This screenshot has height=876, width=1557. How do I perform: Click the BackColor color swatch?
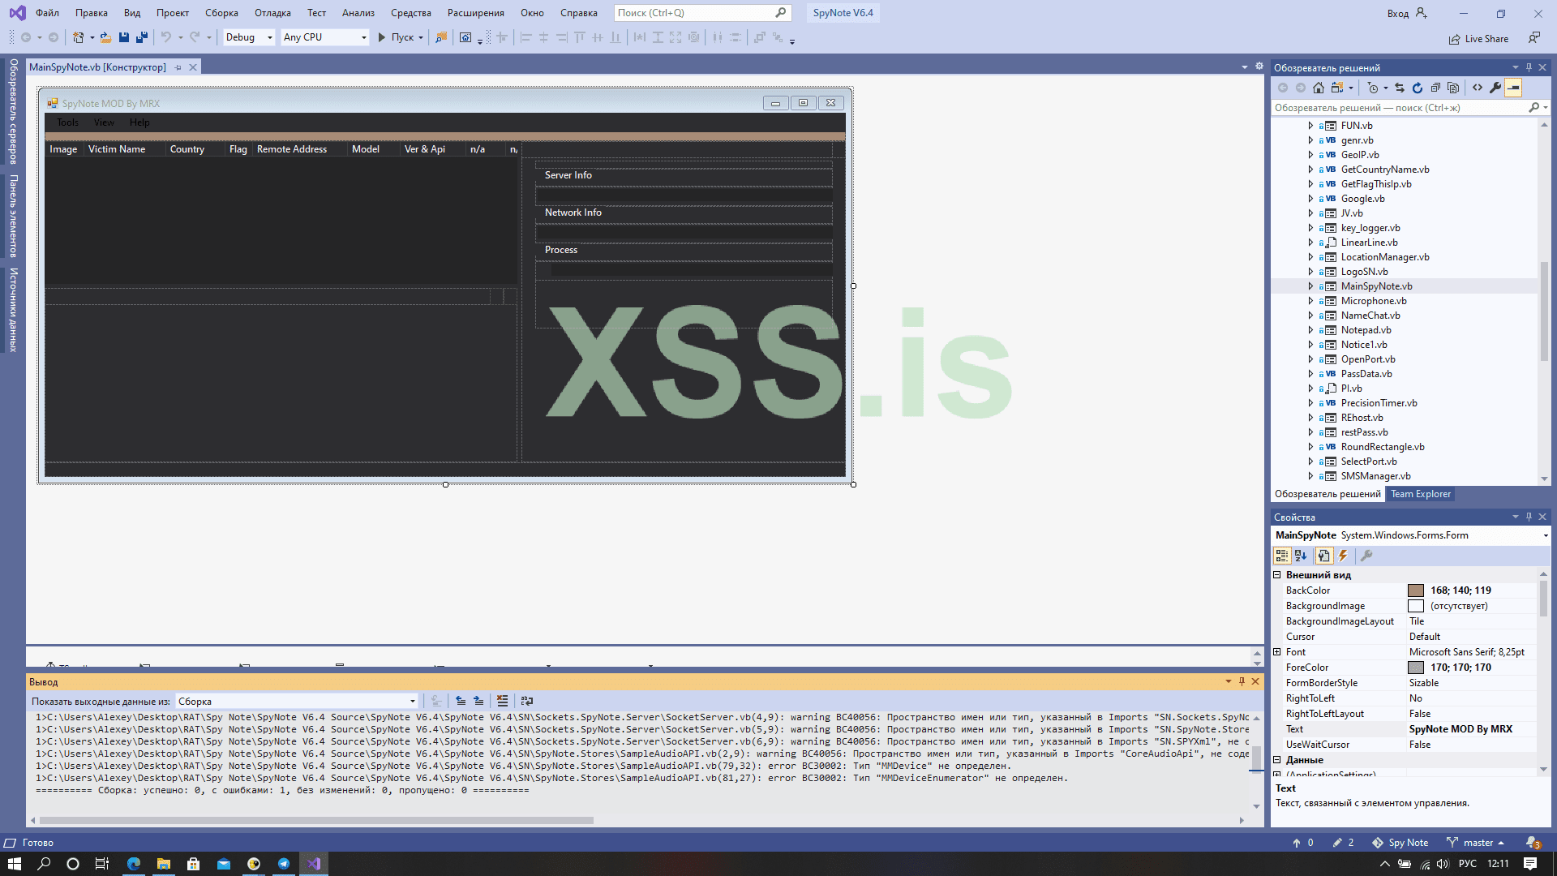click(1416, 590)
